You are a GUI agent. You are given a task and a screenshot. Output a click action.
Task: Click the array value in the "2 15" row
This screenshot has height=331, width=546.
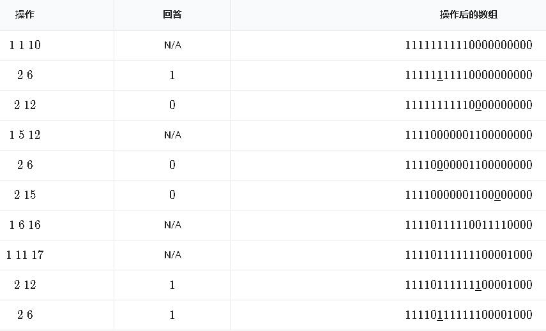point(468,195)
